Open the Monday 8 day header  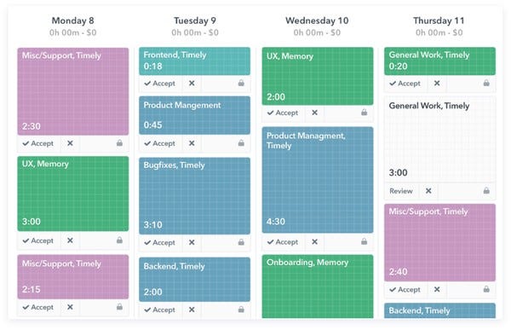click(x=73, y=20)
